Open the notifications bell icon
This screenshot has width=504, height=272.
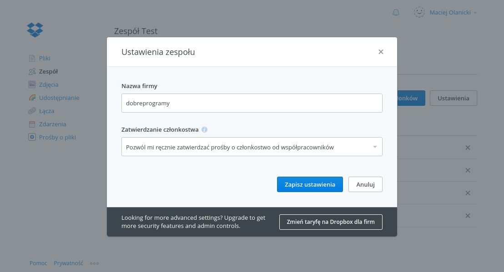pyautogui.click(x=396, y=13)
